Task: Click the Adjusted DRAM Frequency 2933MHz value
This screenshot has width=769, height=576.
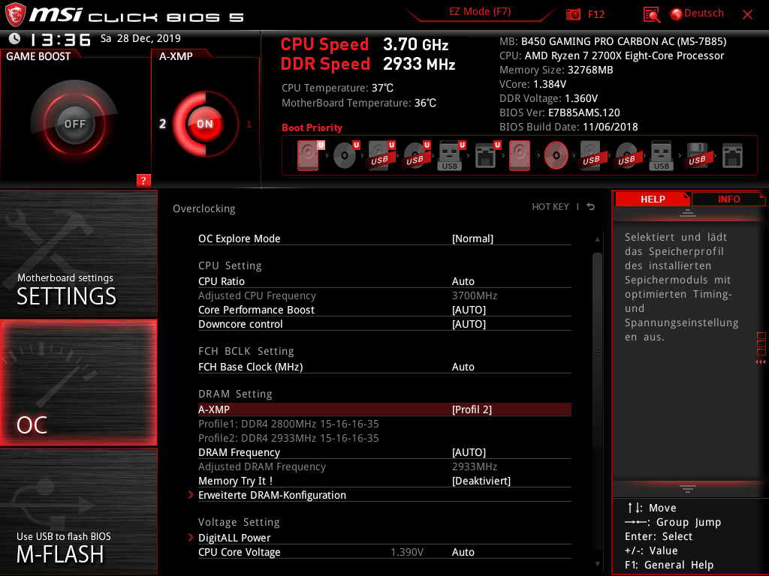Action: pos(475,466)
